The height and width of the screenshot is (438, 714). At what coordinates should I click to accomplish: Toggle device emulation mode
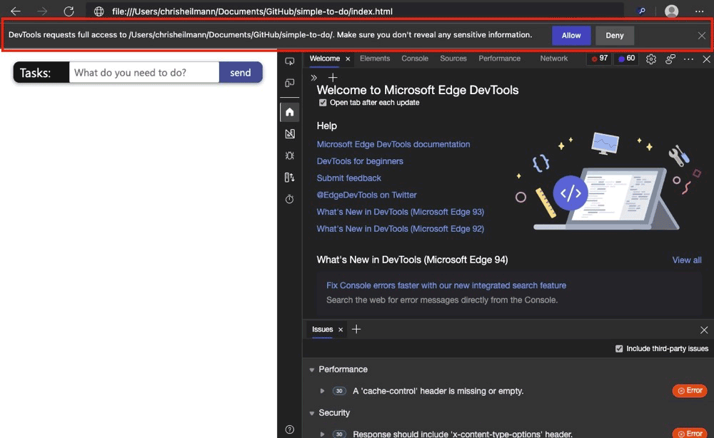click(289, 83)
